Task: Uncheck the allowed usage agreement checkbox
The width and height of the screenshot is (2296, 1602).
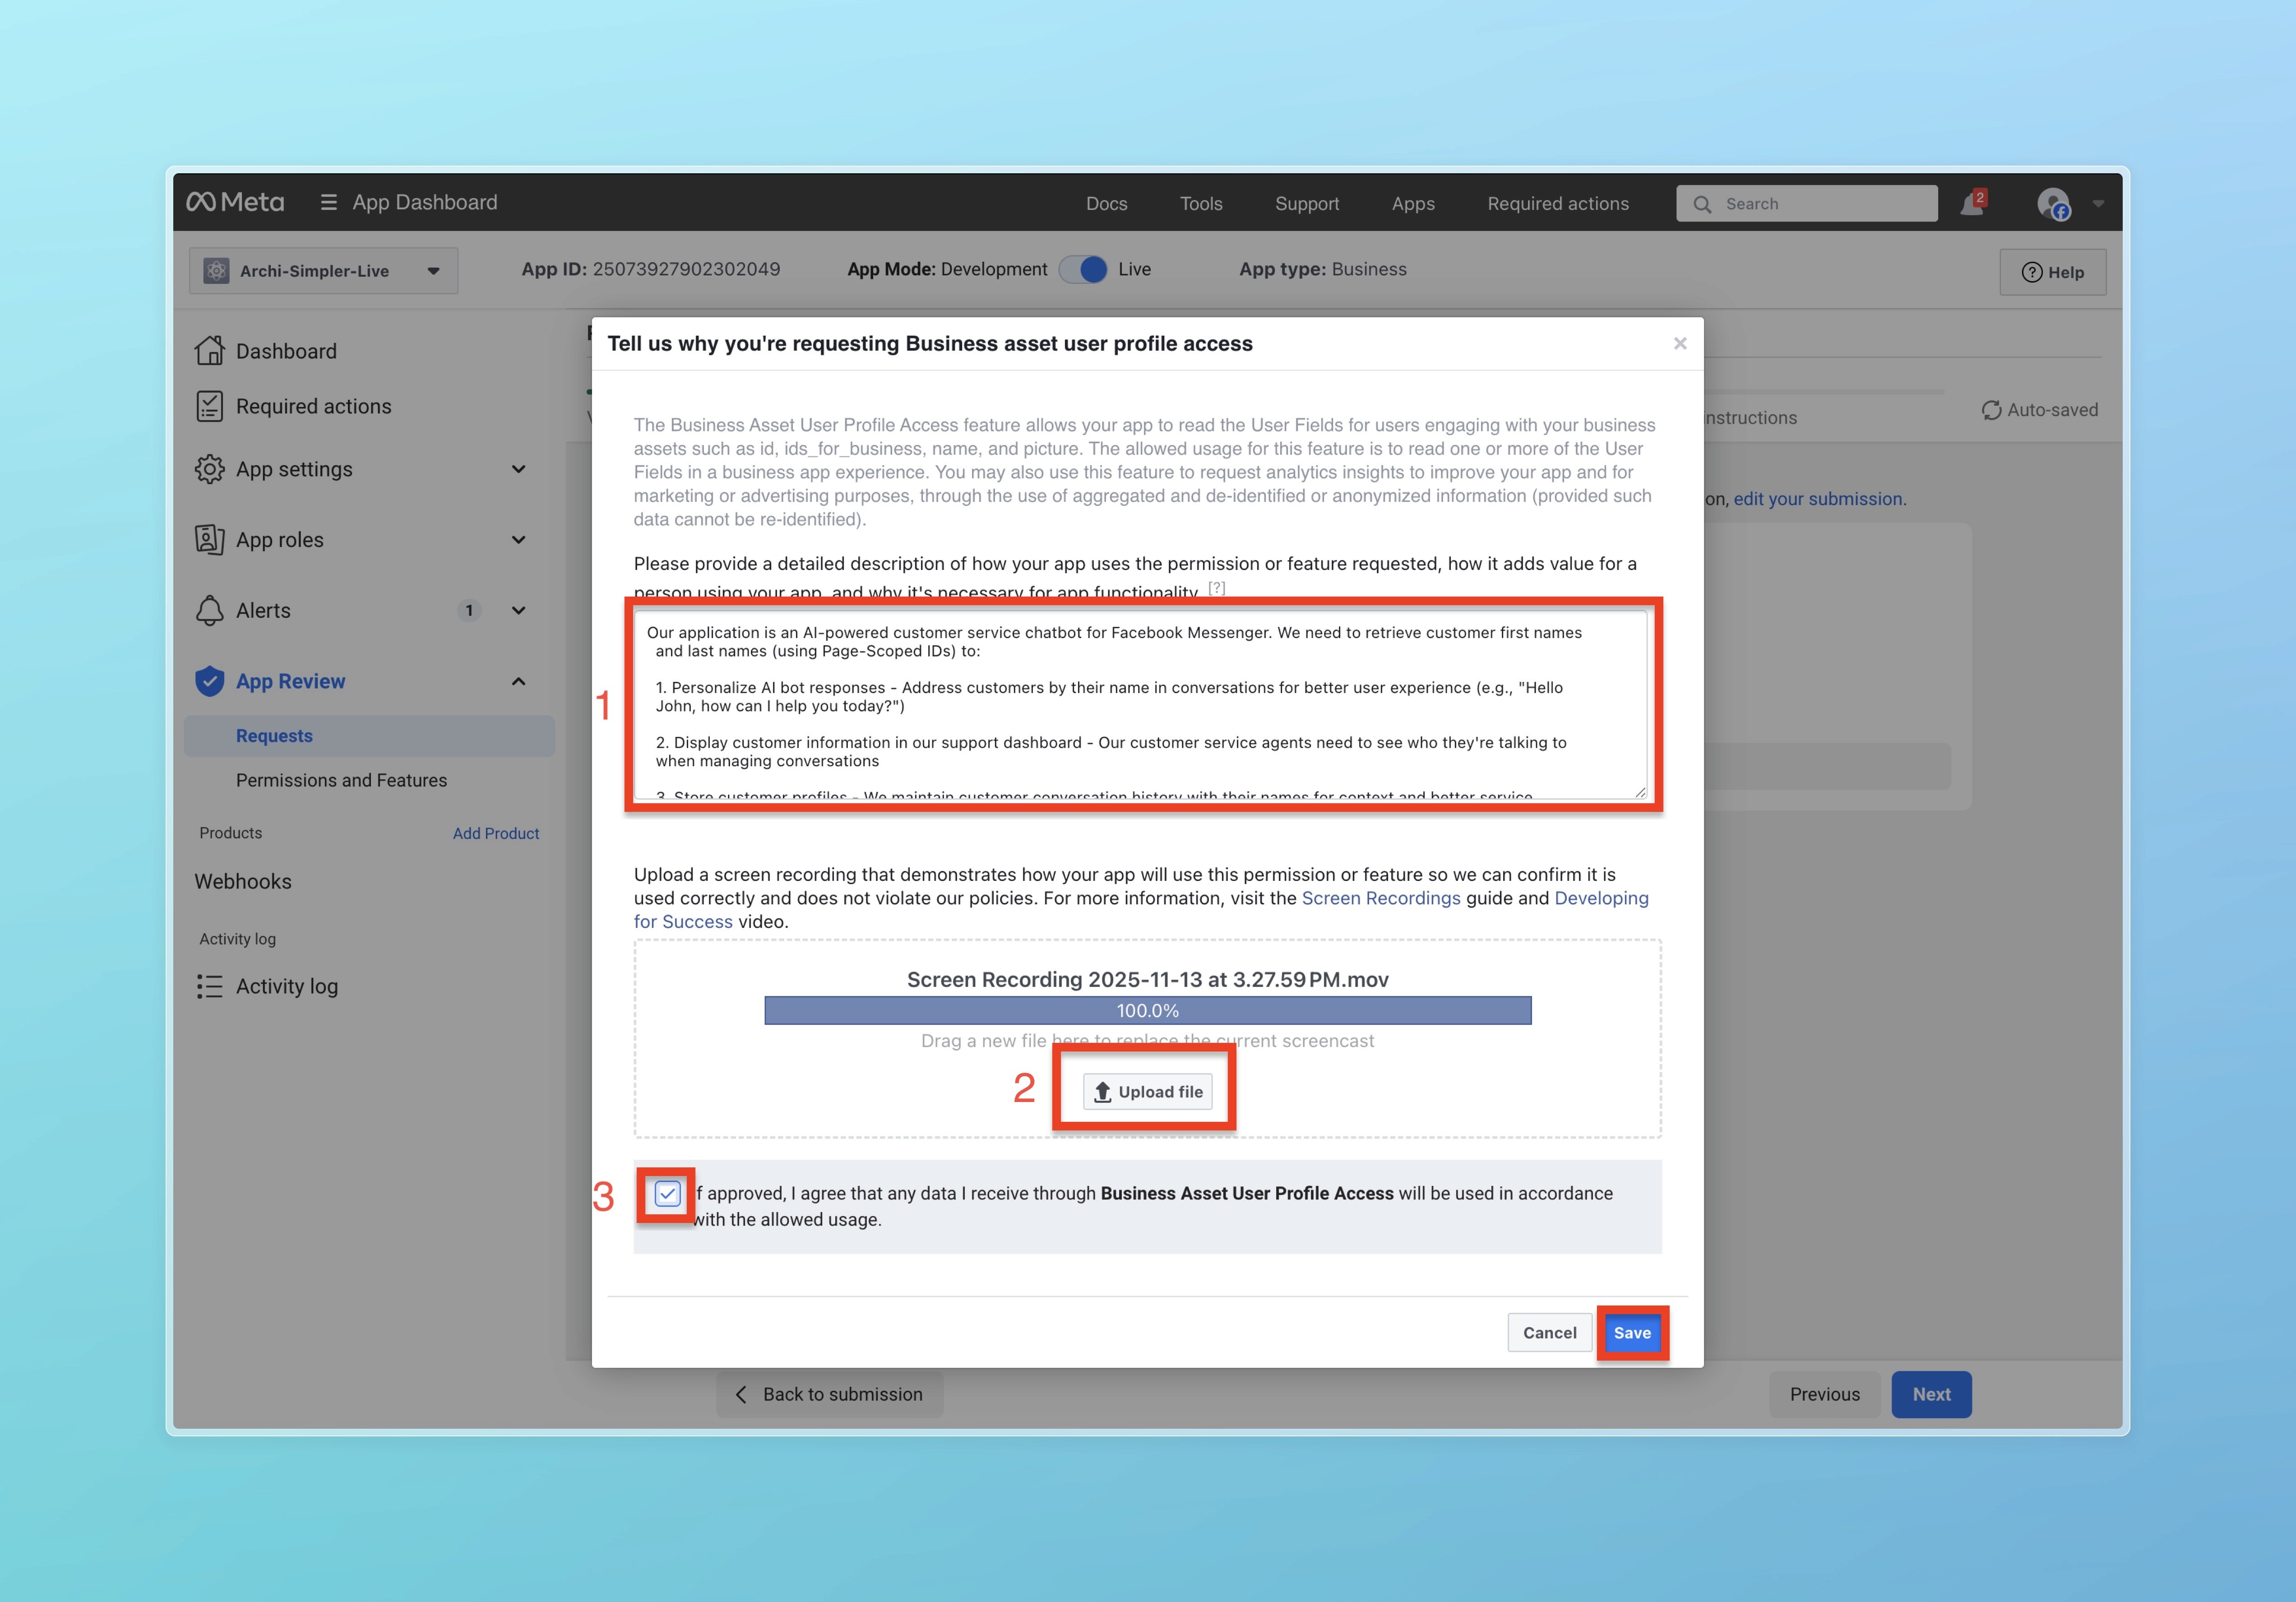Action: 667,1193
